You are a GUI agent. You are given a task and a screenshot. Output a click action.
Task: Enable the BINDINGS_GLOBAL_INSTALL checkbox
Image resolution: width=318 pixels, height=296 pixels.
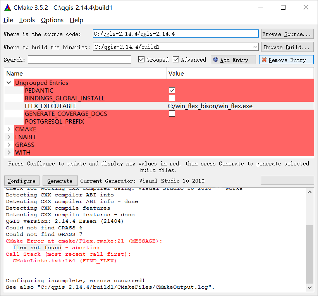coord(172,98)
